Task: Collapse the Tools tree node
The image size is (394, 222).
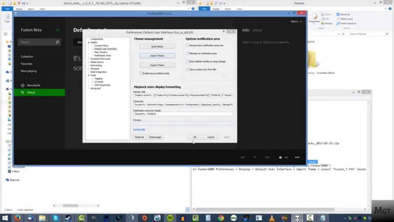Action: point(89,75)
